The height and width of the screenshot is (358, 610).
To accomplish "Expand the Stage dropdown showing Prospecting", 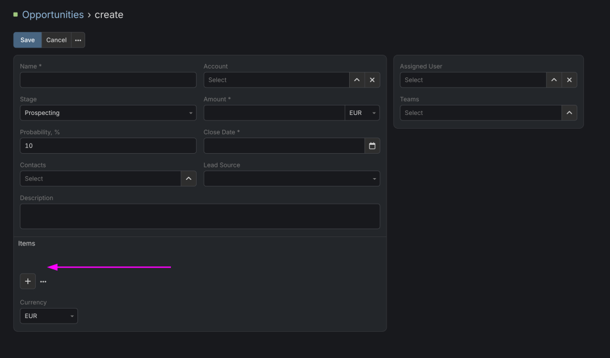I will point(108,113).
